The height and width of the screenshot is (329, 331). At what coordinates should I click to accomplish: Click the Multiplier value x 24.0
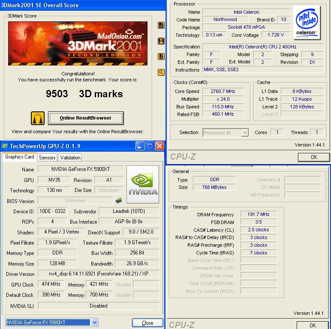223,99
